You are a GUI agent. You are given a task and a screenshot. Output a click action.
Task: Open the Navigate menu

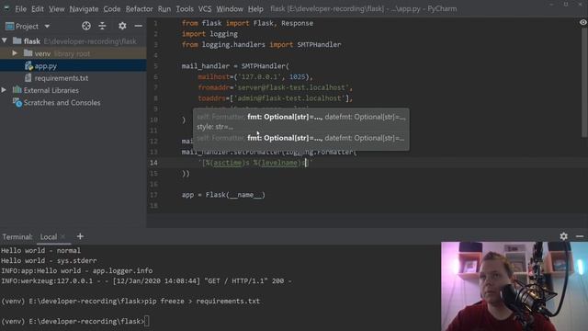click(84, 8)
